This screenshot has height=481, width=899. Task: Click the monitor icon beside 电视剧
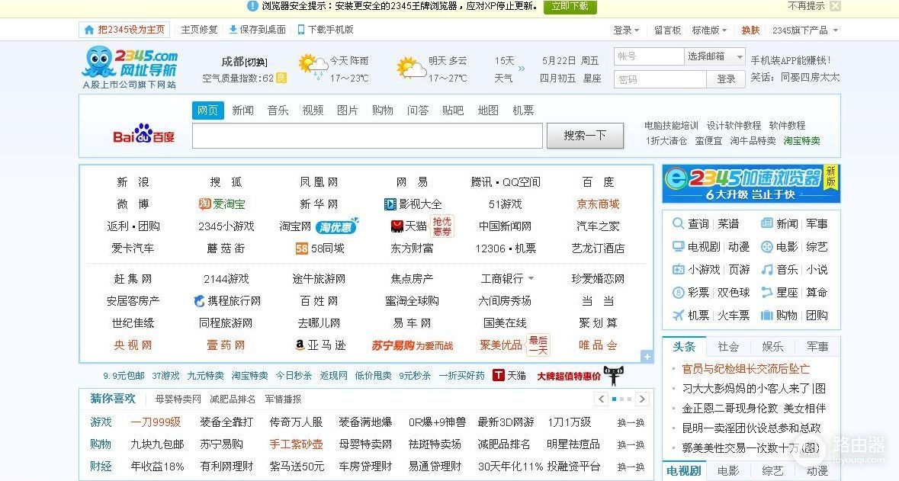coord(679,246)
